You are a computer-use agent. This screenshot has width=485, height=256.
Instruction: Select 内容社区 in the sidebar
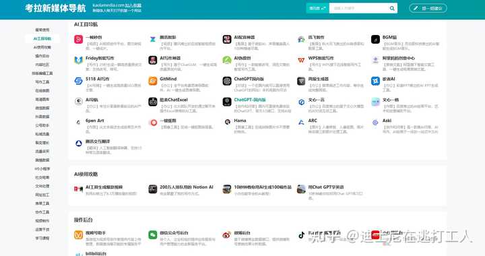point(42,65)
